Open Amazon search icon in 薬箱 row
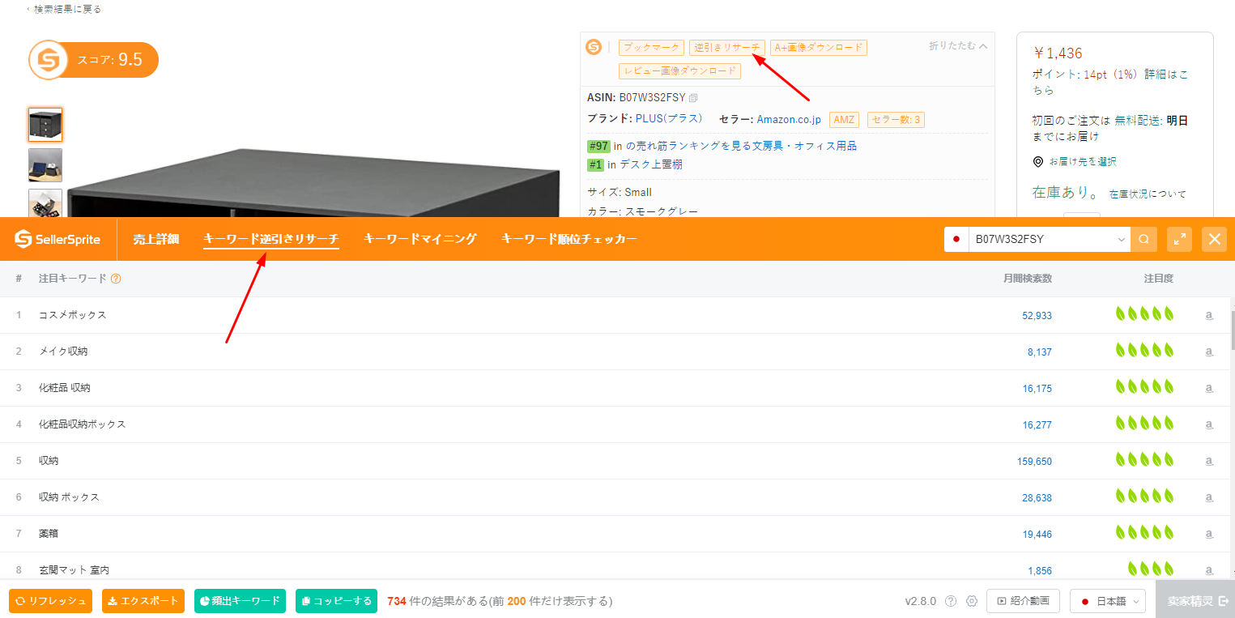Image resolution: width=1235 pixels, height=618 pixels. pyautogui.click(x=1209, y=534)
